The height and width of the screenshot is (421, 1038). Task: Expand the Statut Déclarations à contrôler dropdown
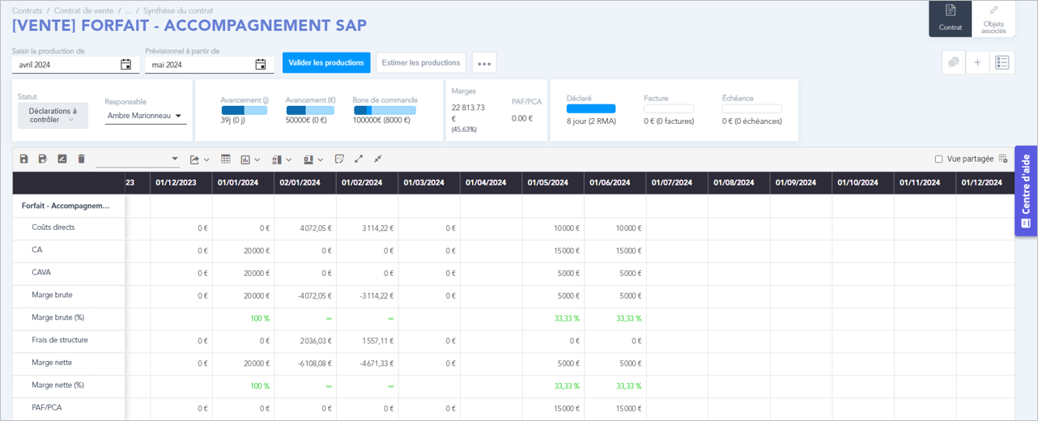pyautogui.click(x=53, y=116)
